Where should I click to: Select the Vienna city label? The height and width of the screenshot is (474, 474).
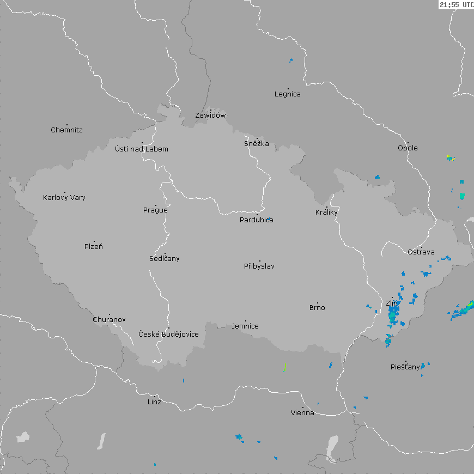click(x=302, y=413)
